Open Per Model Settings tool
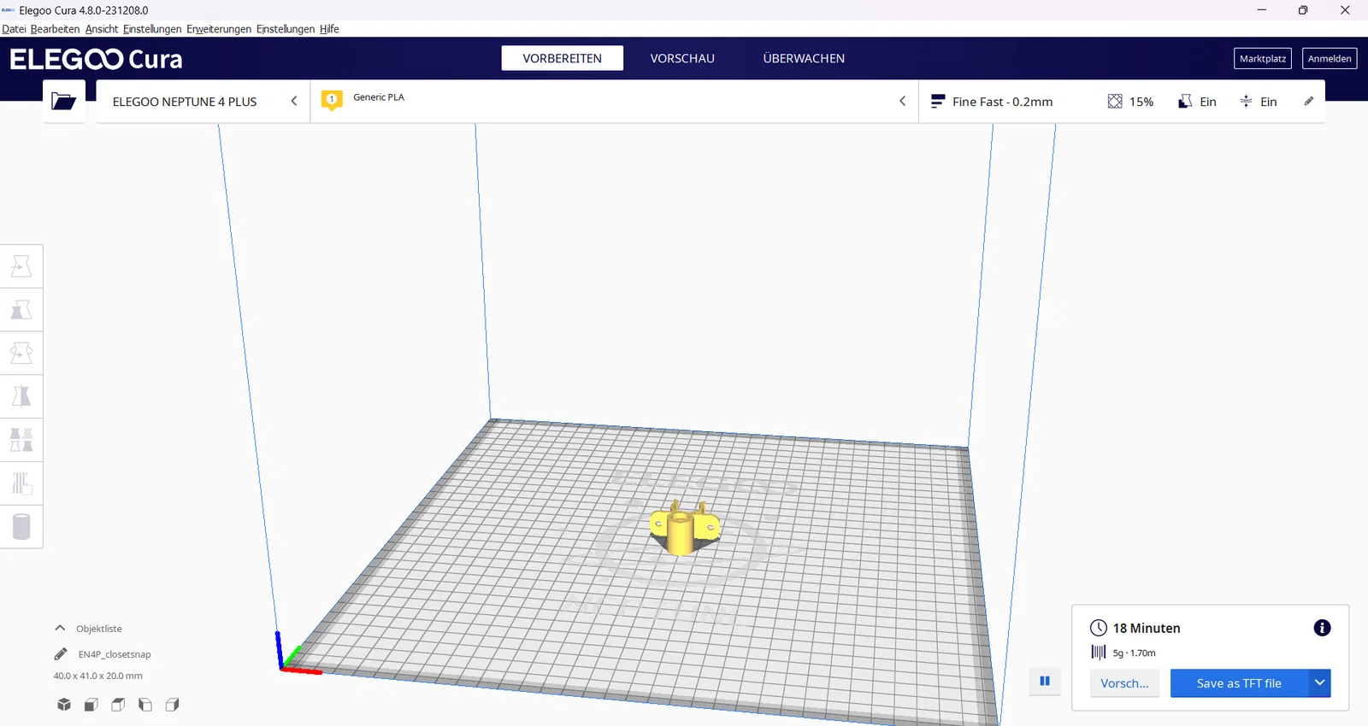1368x726 pixels. [x=21, y=440]
